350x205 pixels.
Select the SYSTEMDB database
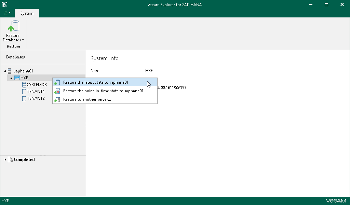click(x=37, y=85)
